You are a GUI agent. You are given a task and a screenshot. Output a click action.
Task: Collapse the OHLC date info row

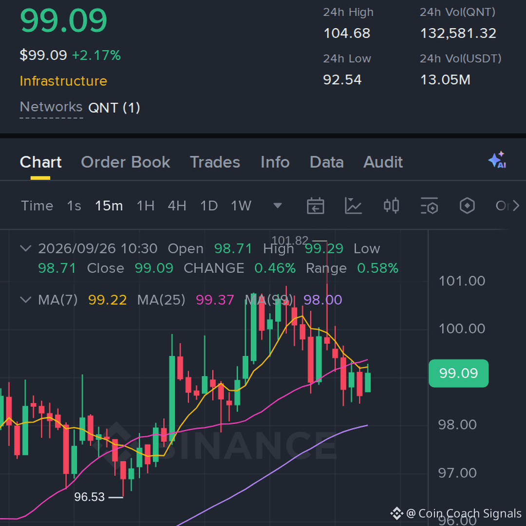coord(26,248)
